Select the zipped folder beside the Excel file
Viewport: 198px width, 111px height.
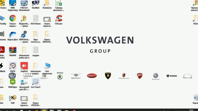47,3
